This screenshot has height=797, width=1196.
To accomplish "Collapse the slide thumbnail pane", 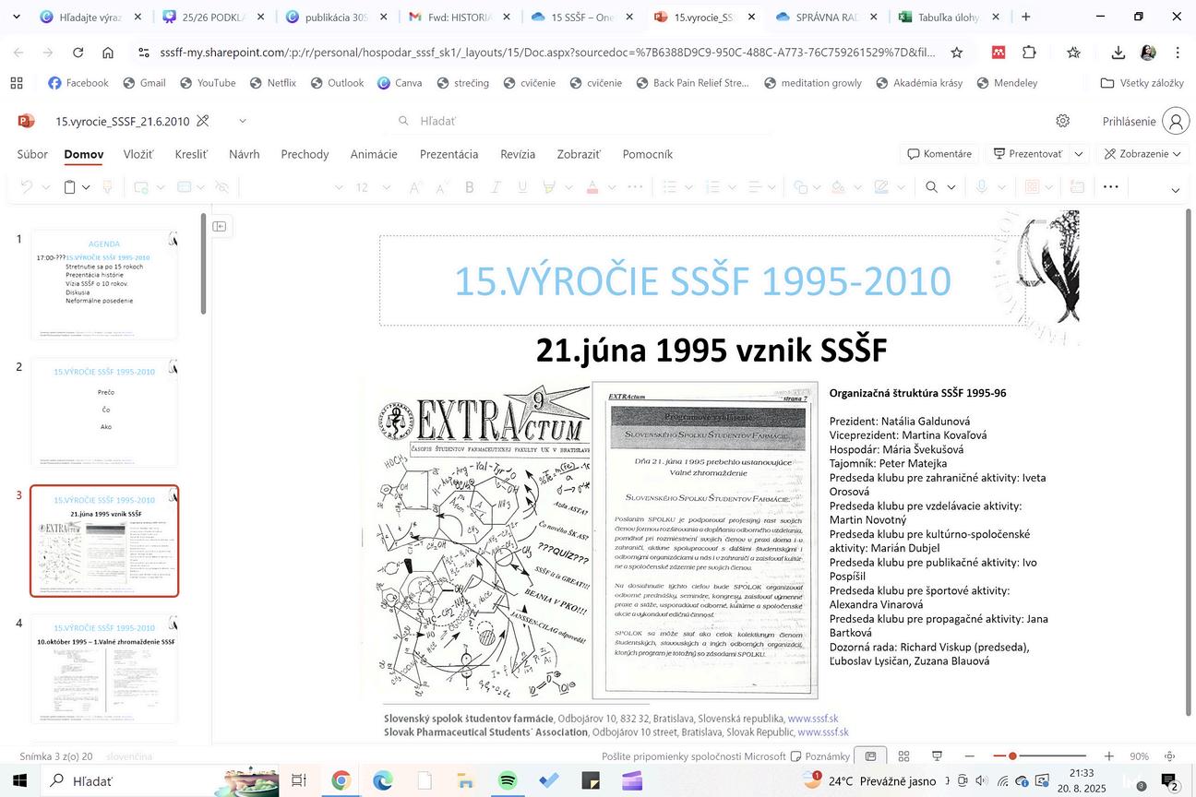I will [220, 226].
